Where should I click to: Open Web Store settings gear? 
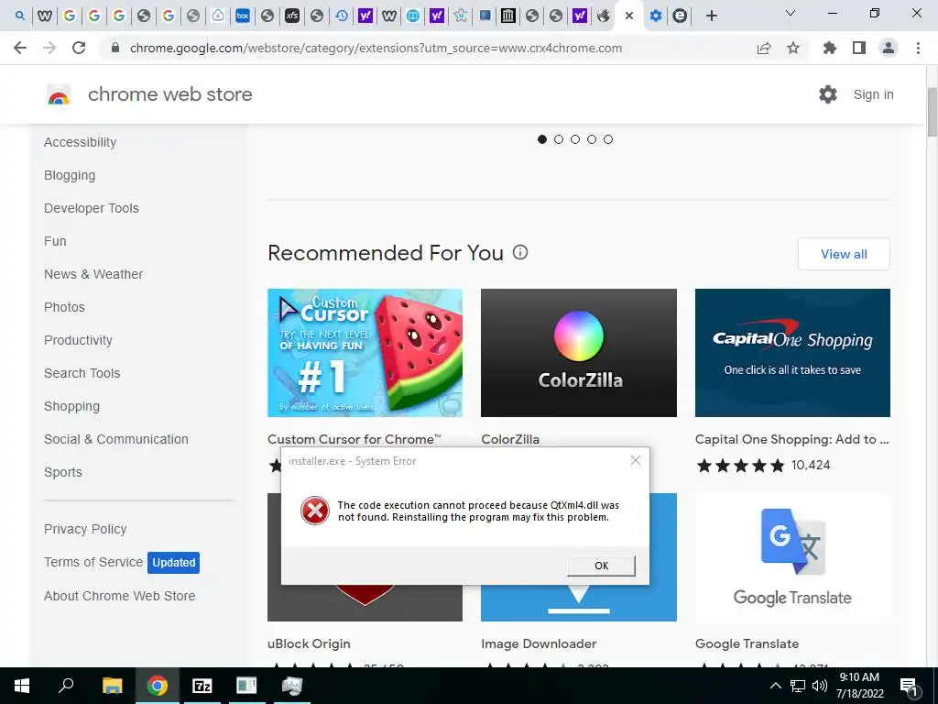(828, 94)
